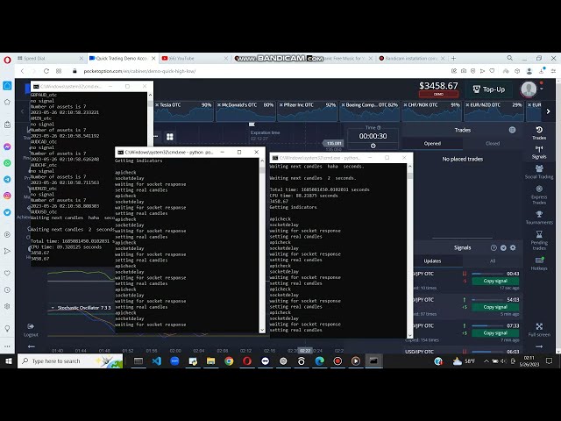Click taskbar search box

click(70, 361)
